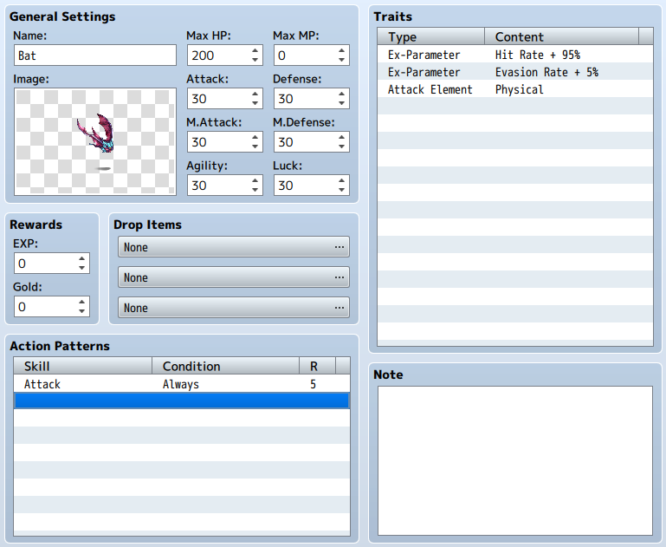Increase Max HP with the up arrow
This screenshot has width=666, height=547.
(x=255, y=51)
